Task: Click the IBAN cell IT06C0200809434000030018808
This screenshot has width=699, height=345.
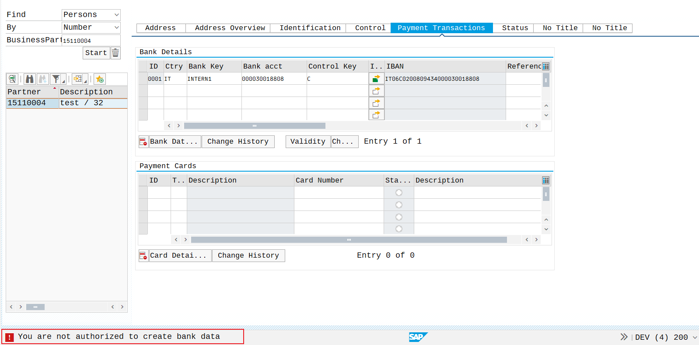Action: pyautogui.click(x=445, y=79)
